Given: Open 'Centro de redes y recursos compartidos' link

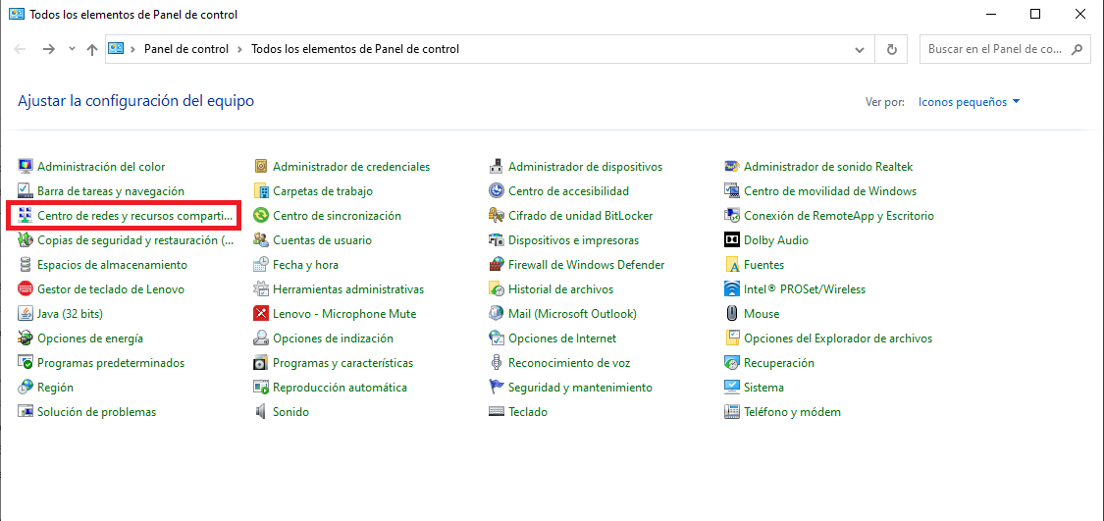Looking at the screenshot, I should 135,216.
